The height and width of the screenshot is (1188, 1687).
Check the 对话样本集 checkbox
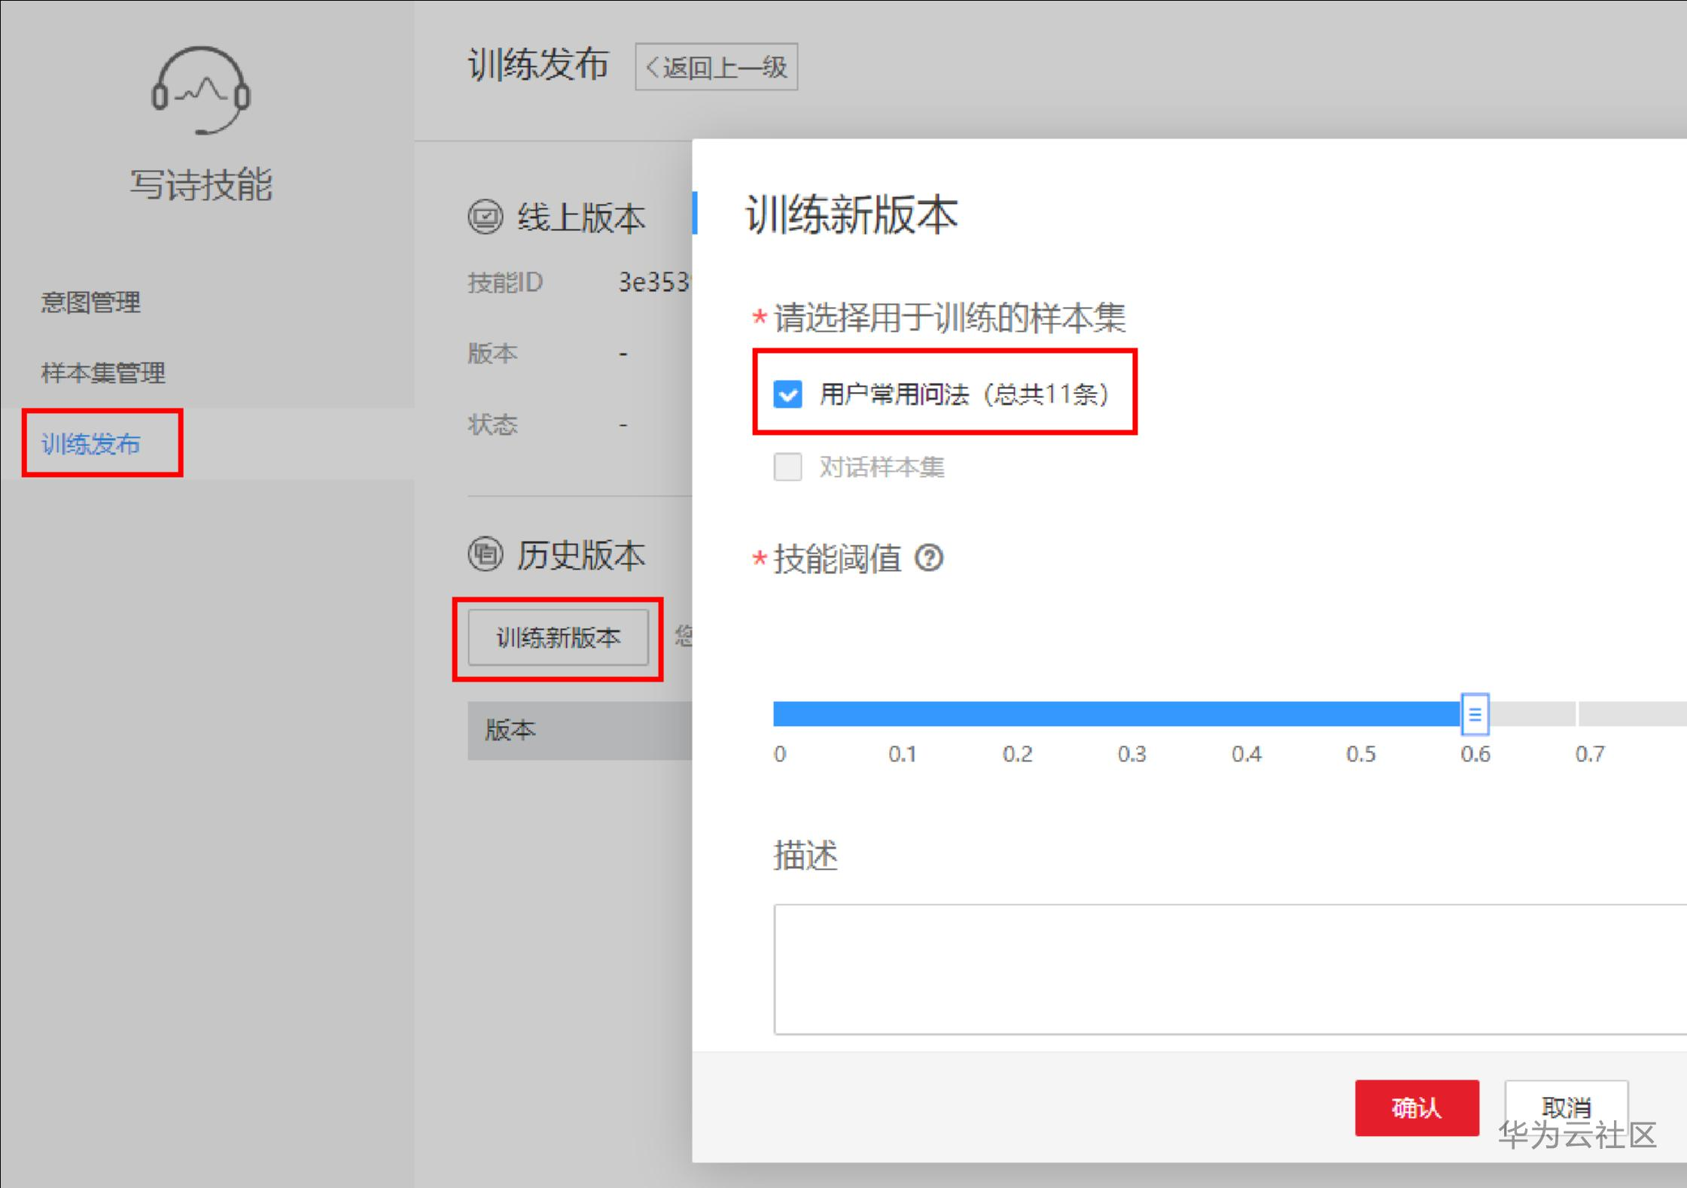click(788, 466)
